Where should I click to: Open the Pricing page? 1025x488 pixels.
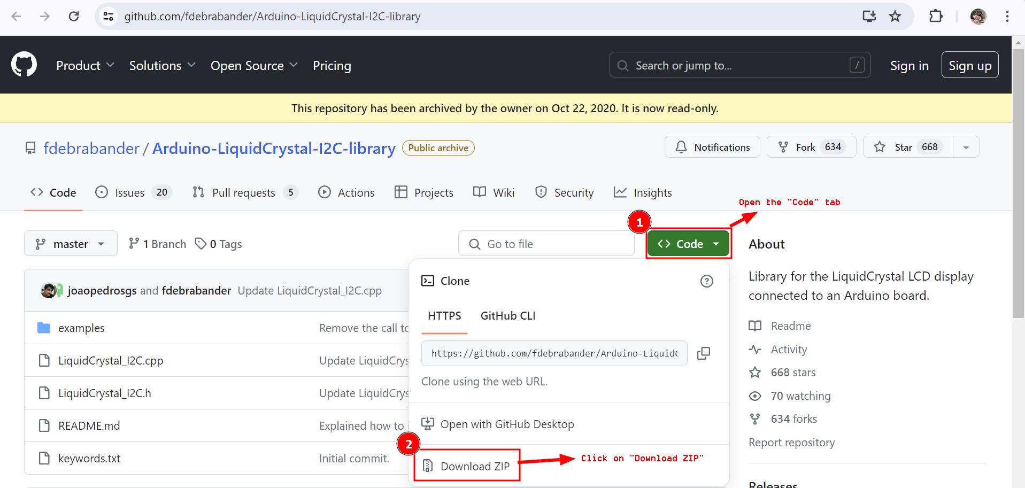pyautogui.click(x=332, y=65)
